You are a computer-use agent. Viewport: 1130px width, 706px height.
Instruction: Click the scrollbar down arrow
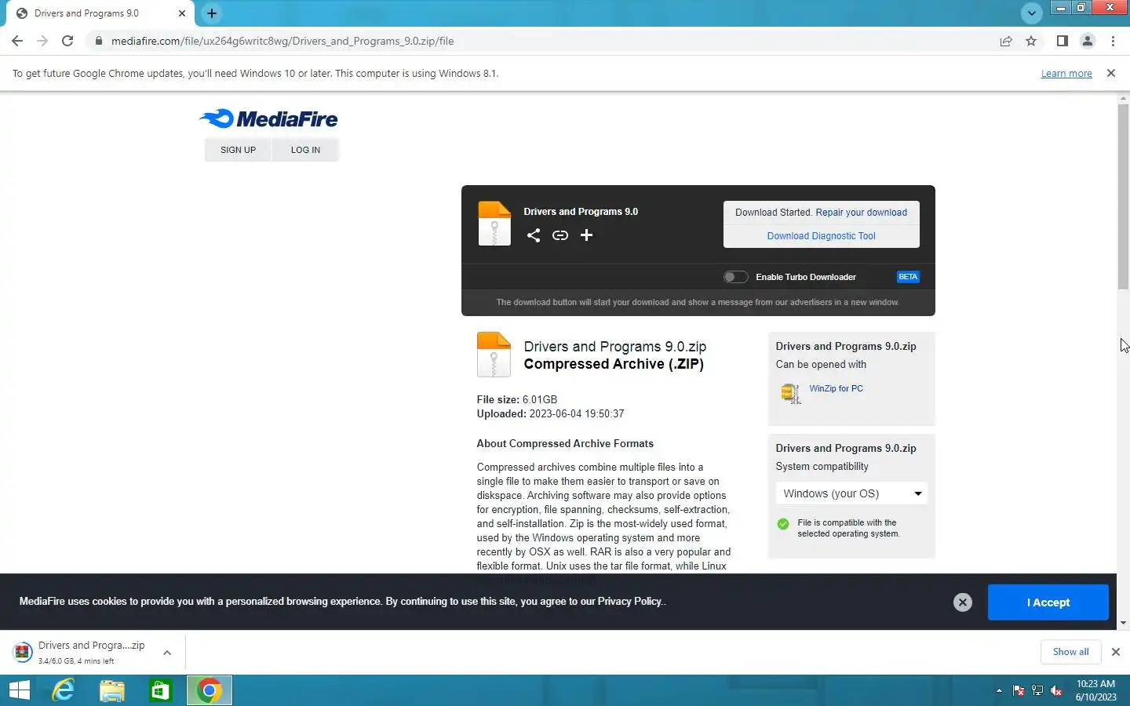(1123, 623)
